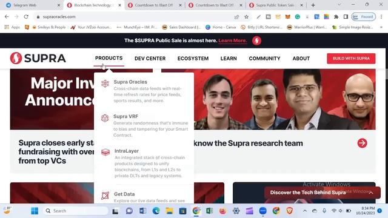Image resolution: width=388 pixels, height=218 pixels.
Task: Open the pen extension icon in toolbar
Action: click(259, 17)
